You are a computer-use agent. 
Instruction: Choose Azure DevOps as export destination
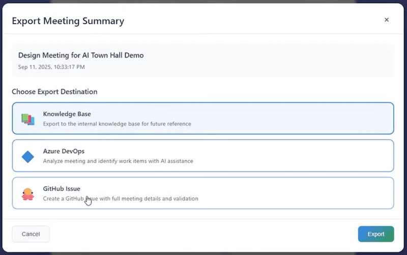click(x=203, y=156)
